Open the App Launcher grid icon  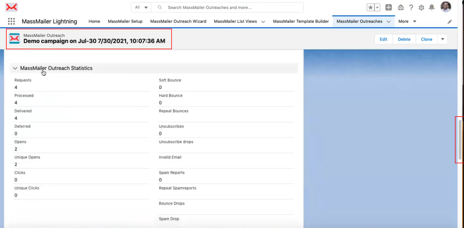click(x=11, y=21)
